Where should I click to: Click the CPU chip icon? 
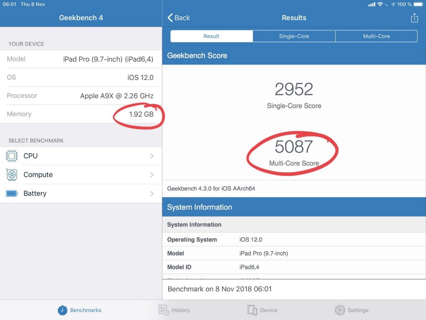[x=12, y=156]
